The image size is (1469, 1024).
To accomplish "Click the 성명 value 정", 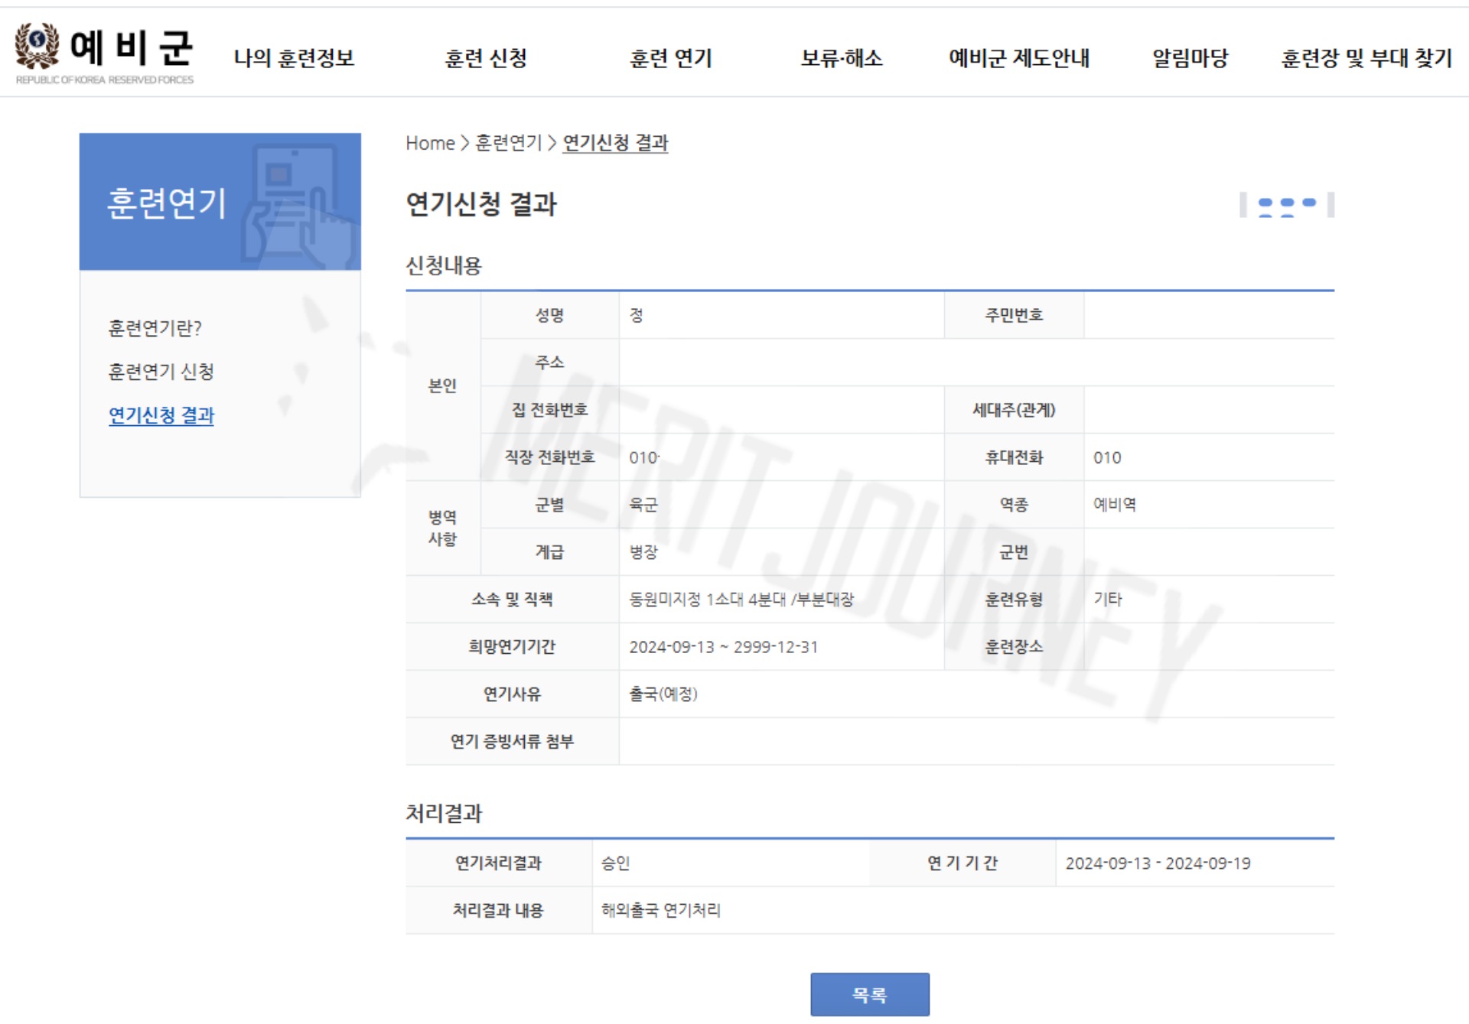I will 637,315.
